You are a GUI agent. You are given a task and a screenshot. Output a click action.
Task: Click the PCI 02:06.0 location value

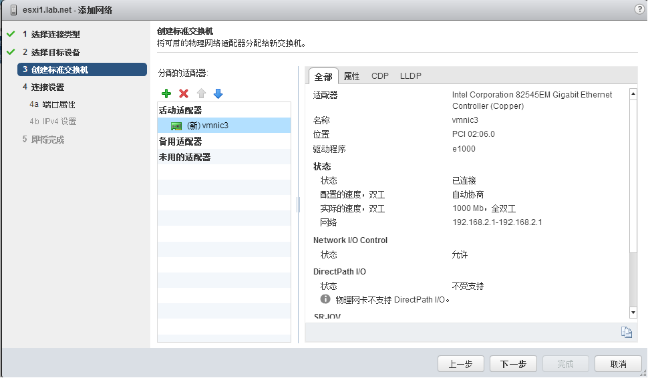(473, 134)
